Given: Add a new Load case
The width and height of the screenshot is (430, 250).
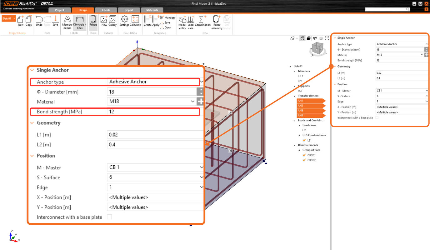Looking at the screenshot, I should tap(190, 22).
